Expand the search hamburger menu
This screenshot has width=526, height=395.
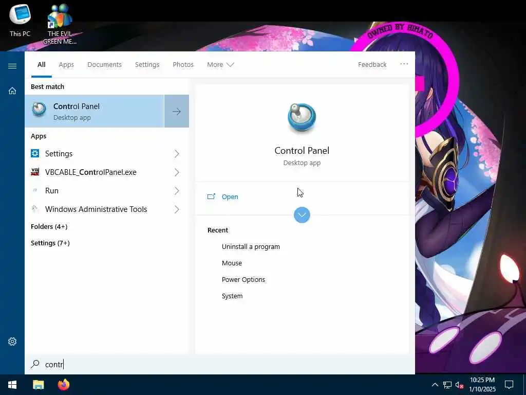(x=12, y=66)
